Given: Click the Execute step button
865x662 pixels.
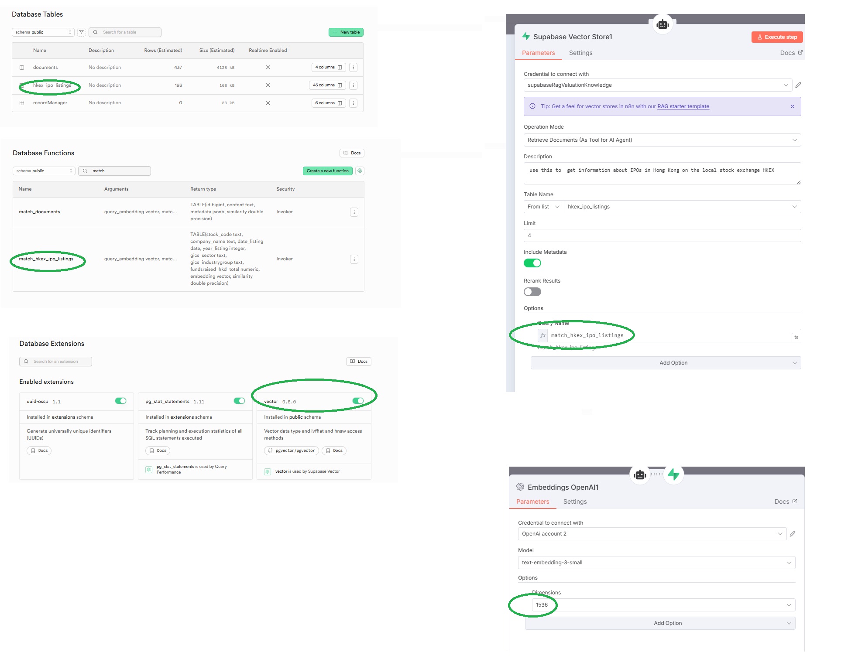Looking at the screenshot, I should coord(777,37).
